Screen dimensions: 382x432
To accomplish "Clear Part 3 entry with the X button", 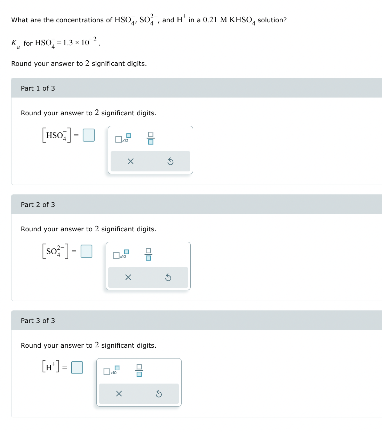I will (119, 393).
